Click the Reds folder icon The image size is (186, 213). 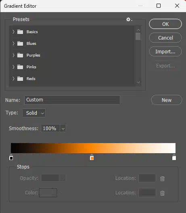20,78
